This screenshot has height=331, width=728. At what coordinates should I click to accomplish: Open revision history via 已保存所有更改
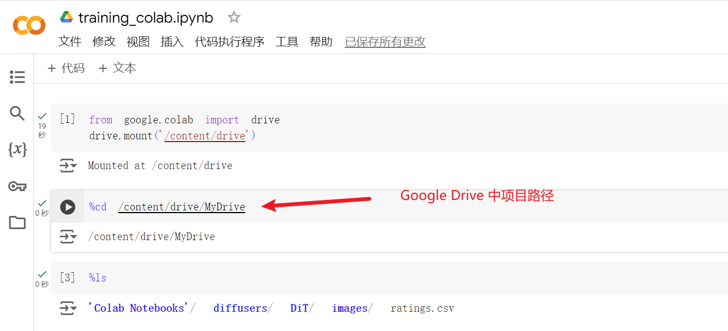click(x=385, y=41)
